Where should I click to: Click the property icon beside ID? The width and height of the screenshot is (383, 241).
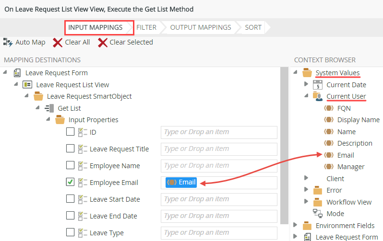(x=83, y=132)
